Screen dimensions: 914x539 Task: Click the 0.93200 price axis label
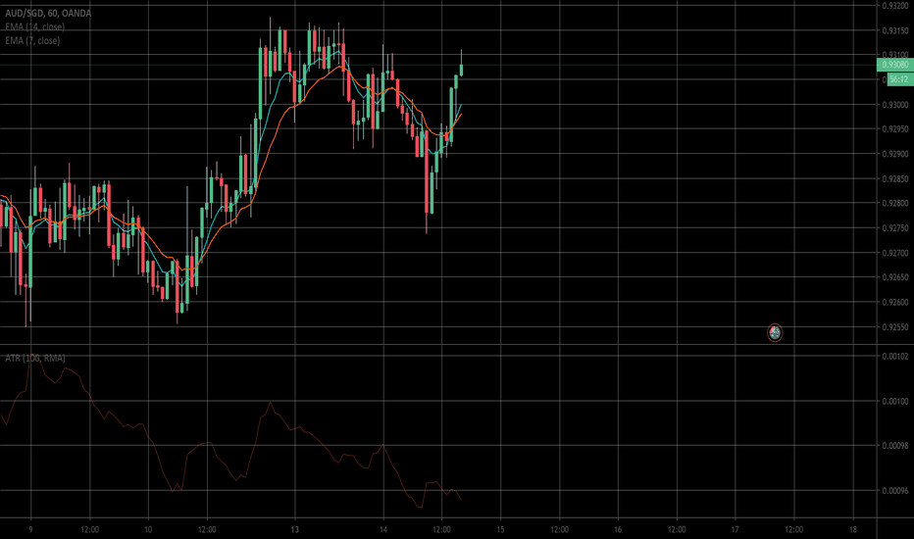[893, 6]
